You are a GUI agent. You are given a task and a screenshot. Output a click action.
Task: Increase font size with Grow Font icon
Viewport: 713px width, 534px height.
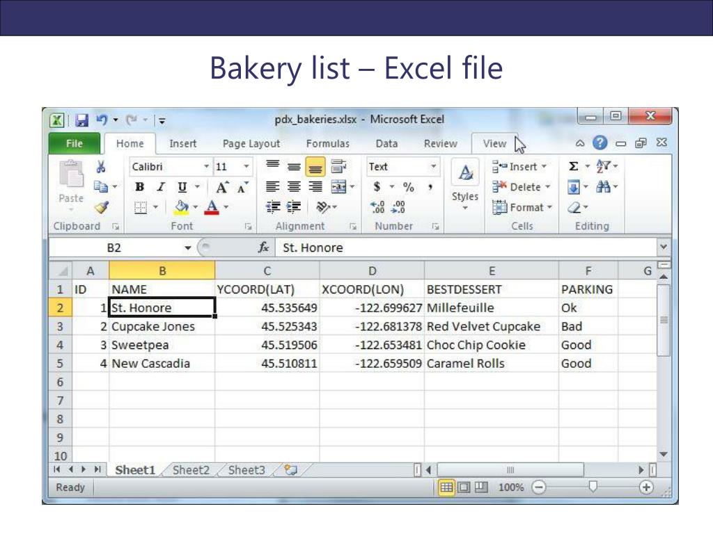[222, 187]
